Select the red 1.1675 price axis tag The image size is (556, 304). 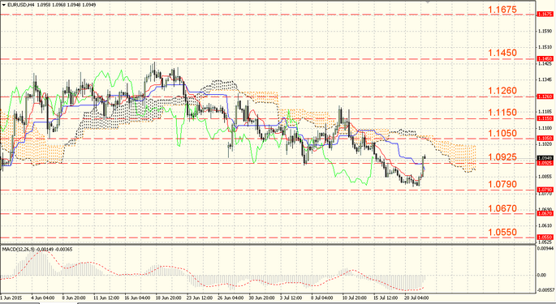pyautogui.click(x=545, y=14)
